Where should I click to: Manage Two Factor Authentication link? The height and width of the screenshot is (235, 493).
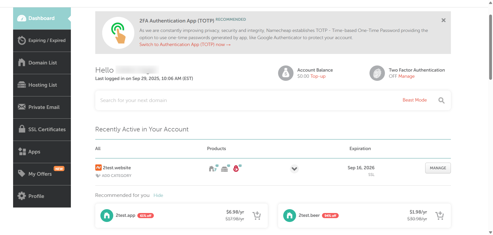406,76
